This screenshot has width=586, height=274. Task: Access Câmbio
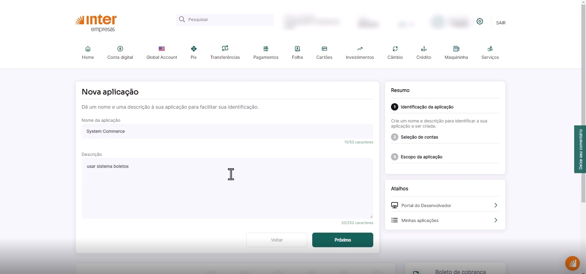pyautogui.click(x=395, y=52)
